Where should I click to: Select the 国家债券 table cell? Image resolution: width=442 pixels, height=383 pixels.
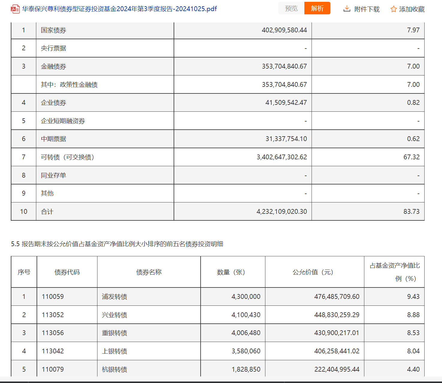[54, 30]
